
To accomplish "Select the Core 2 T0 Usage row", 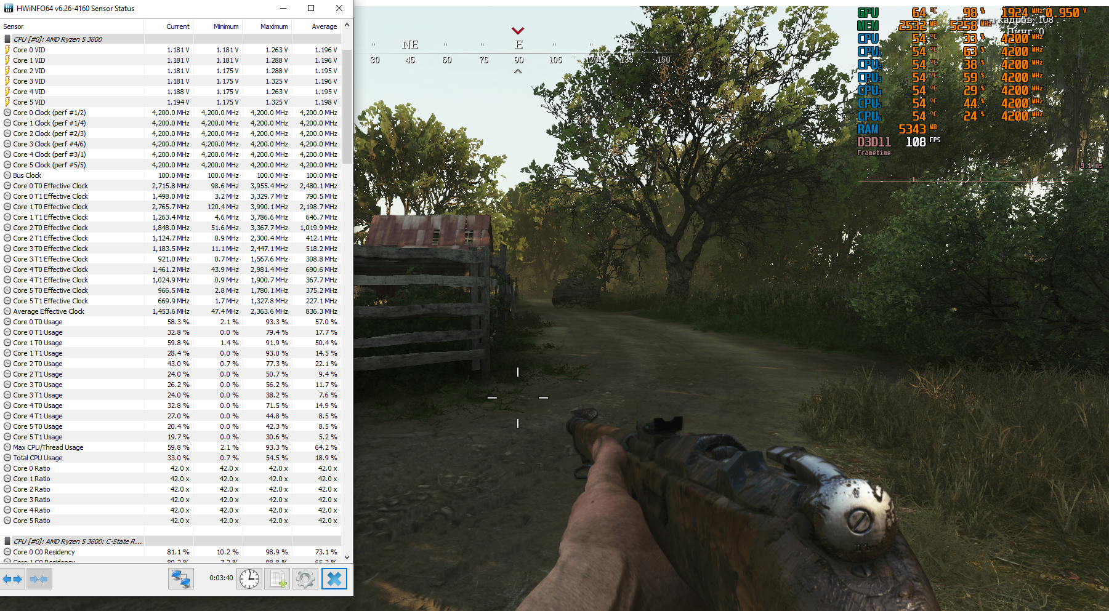I will [x=171, y=364].
